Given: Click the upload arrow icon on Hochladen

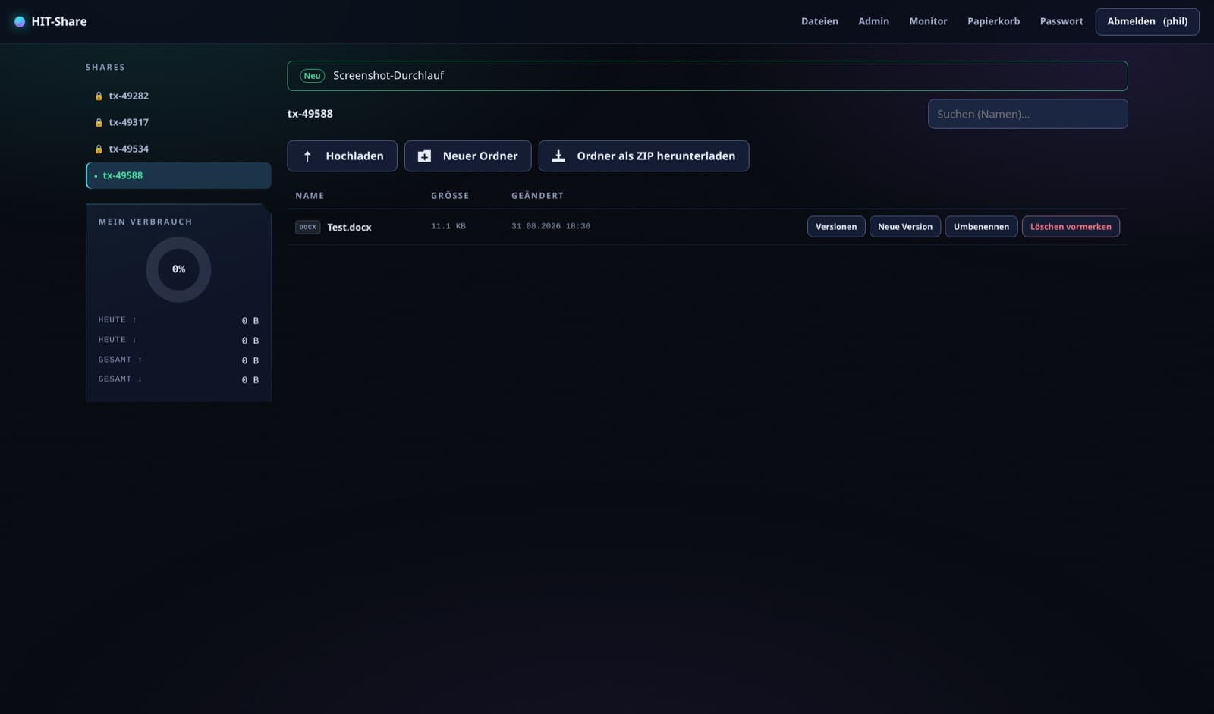Looking at the screenshot, I should click(307, 156).
